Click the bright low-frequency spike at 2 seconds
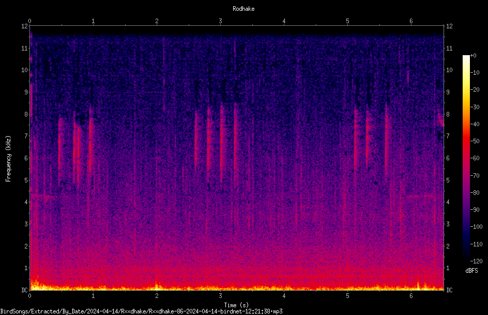 click(x=157, y=286)
